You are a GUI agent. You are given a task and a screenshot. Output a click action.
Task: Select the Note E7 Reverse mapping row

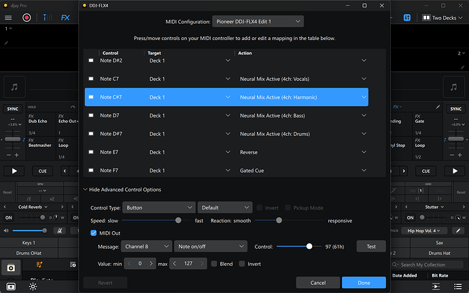226,153
